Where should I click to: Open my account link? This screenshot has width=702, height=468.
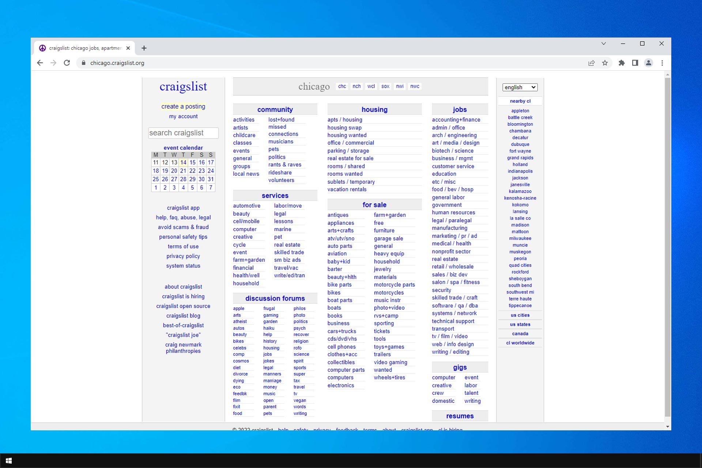pos(183,116)
